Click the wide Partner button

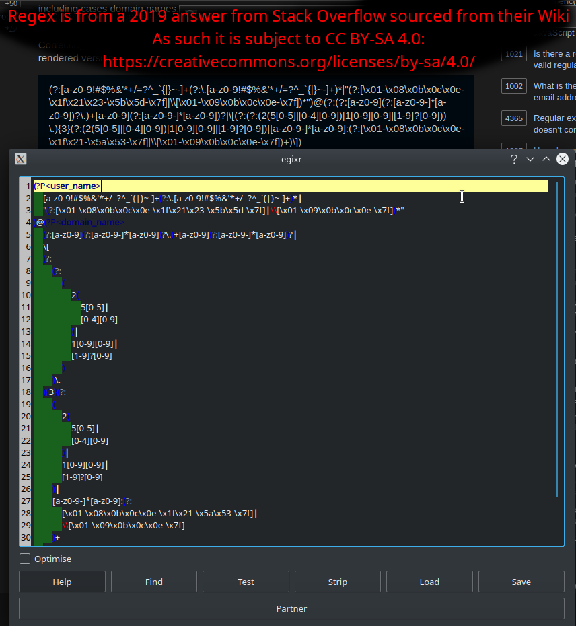tap(291, 608)
